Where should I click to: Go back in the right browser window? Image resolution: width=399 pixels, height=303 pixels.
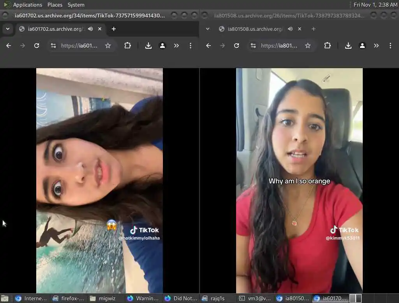tap(208, 46)
